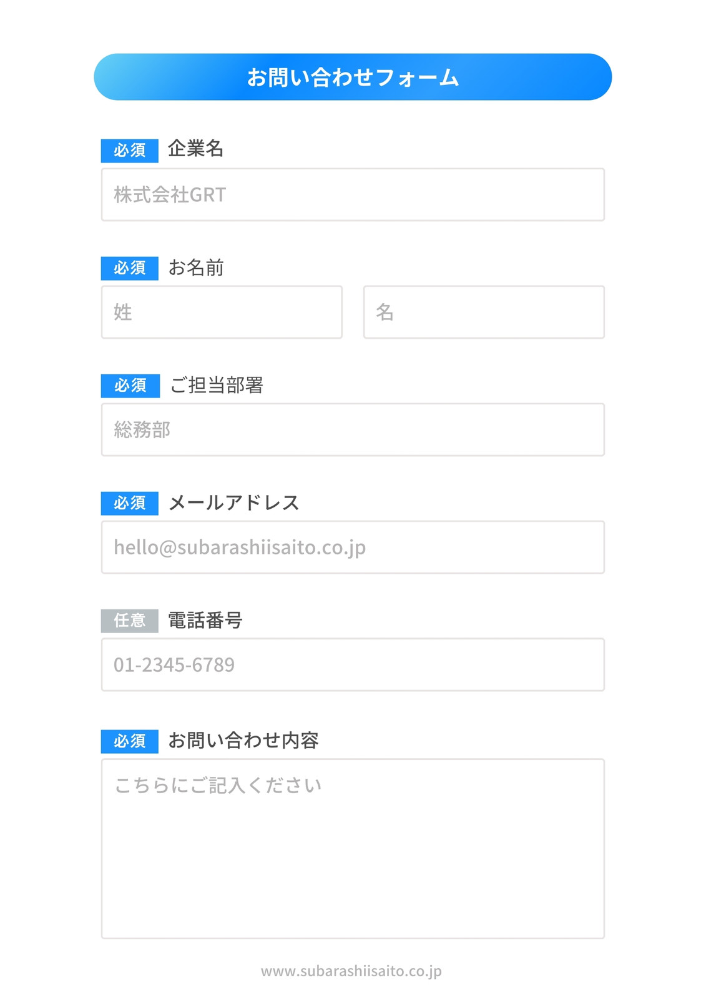This screenshot has width=706, height=1000.
Task: Click the お名前 field label
Action: 196,267
